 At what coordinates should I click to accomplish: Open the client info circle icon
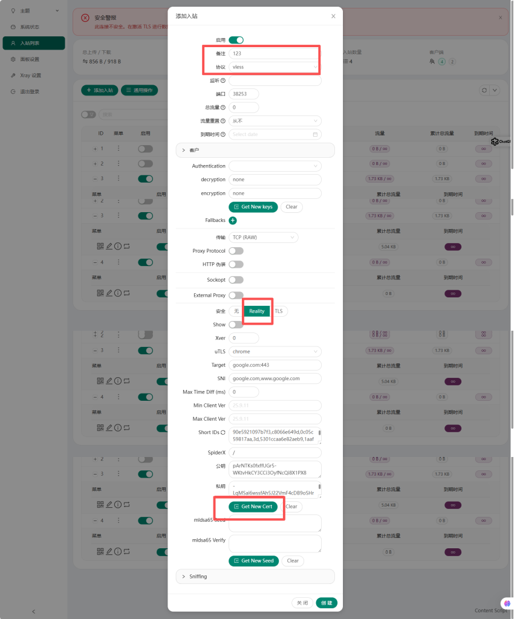tap(118, 246)
